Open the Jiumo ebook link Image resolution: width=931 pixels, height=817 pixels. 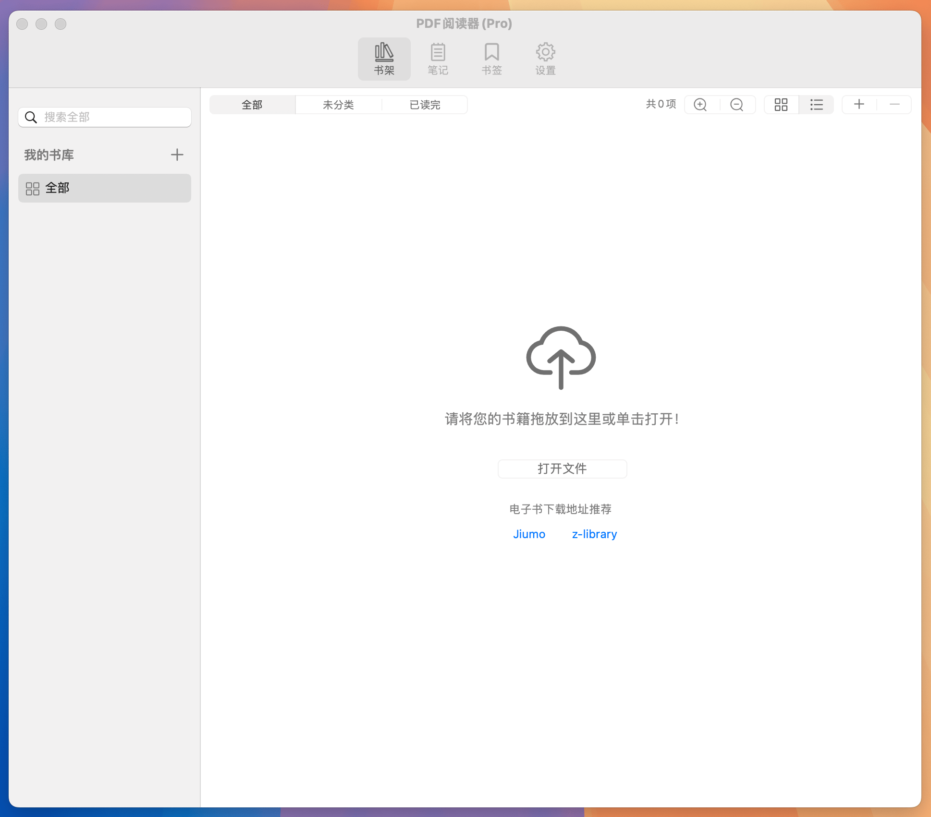tap(529, 534)
